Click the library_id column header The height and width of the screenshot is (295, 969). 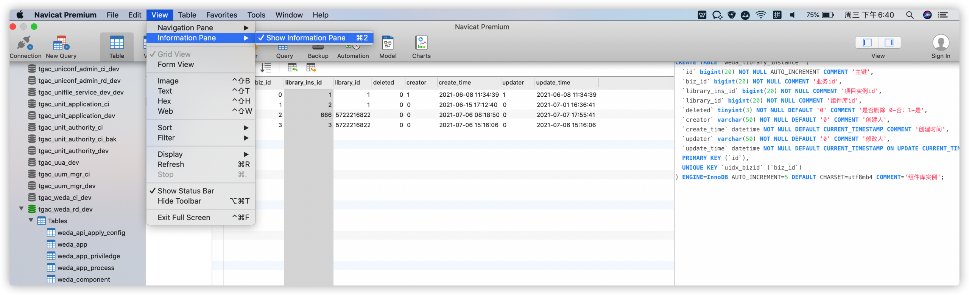352,82
